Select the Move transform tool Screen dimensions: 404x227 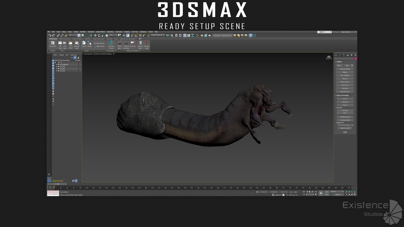(x=95, y=35)
